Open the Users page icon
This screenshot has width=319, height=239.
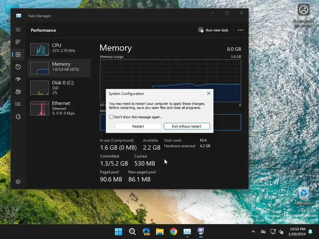click(18, 92)
